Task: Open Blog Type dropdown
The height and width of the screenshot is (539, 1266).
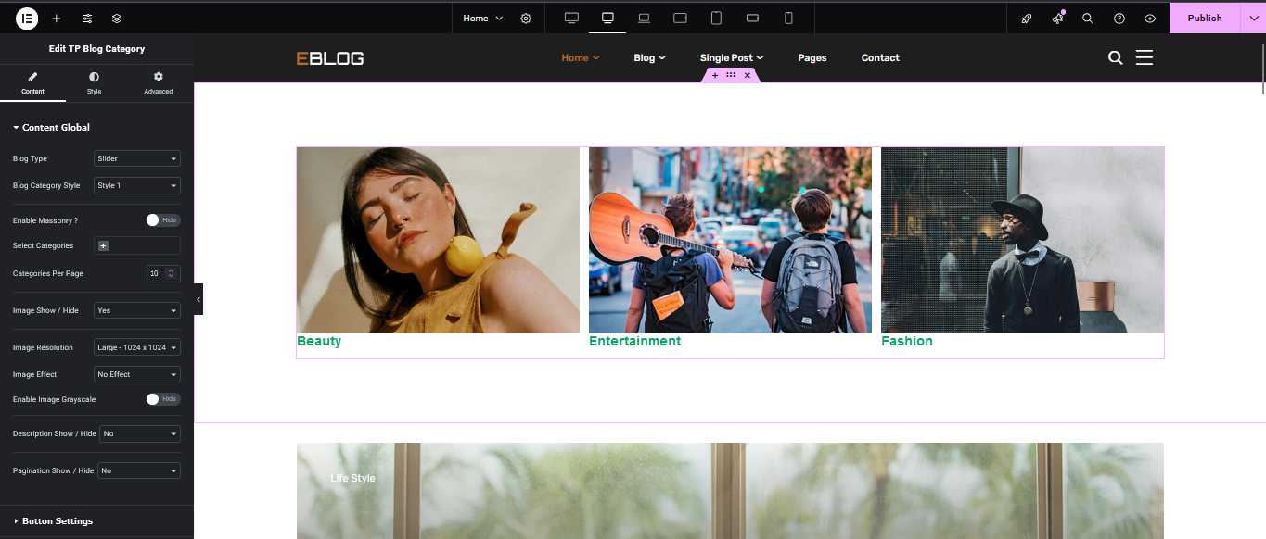Action: coord(136,158)
